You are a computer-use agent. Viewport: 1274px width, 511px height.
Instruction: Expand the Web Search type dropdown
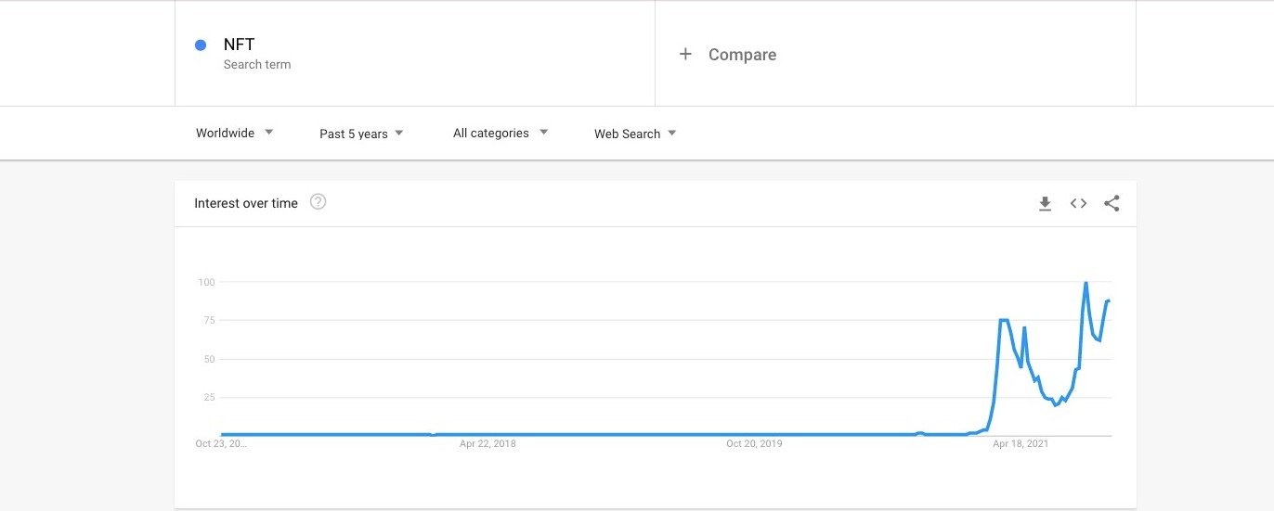tap(635, 134)
